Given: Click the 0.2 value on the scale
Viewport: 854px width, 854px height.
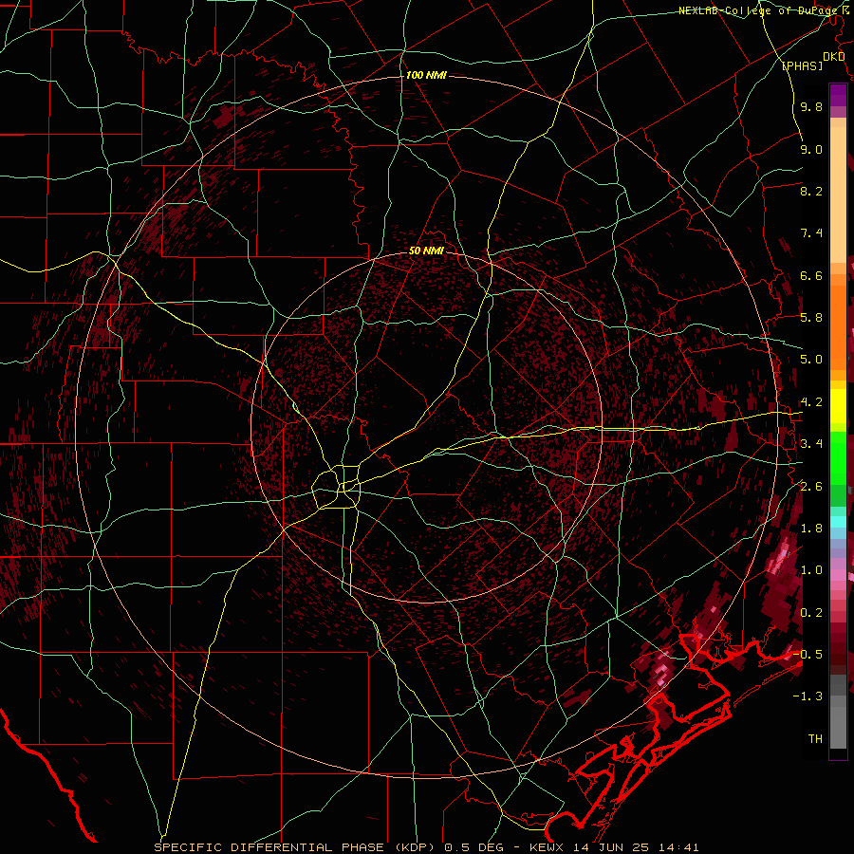Looking at the screenshot, I should [811, 613].
